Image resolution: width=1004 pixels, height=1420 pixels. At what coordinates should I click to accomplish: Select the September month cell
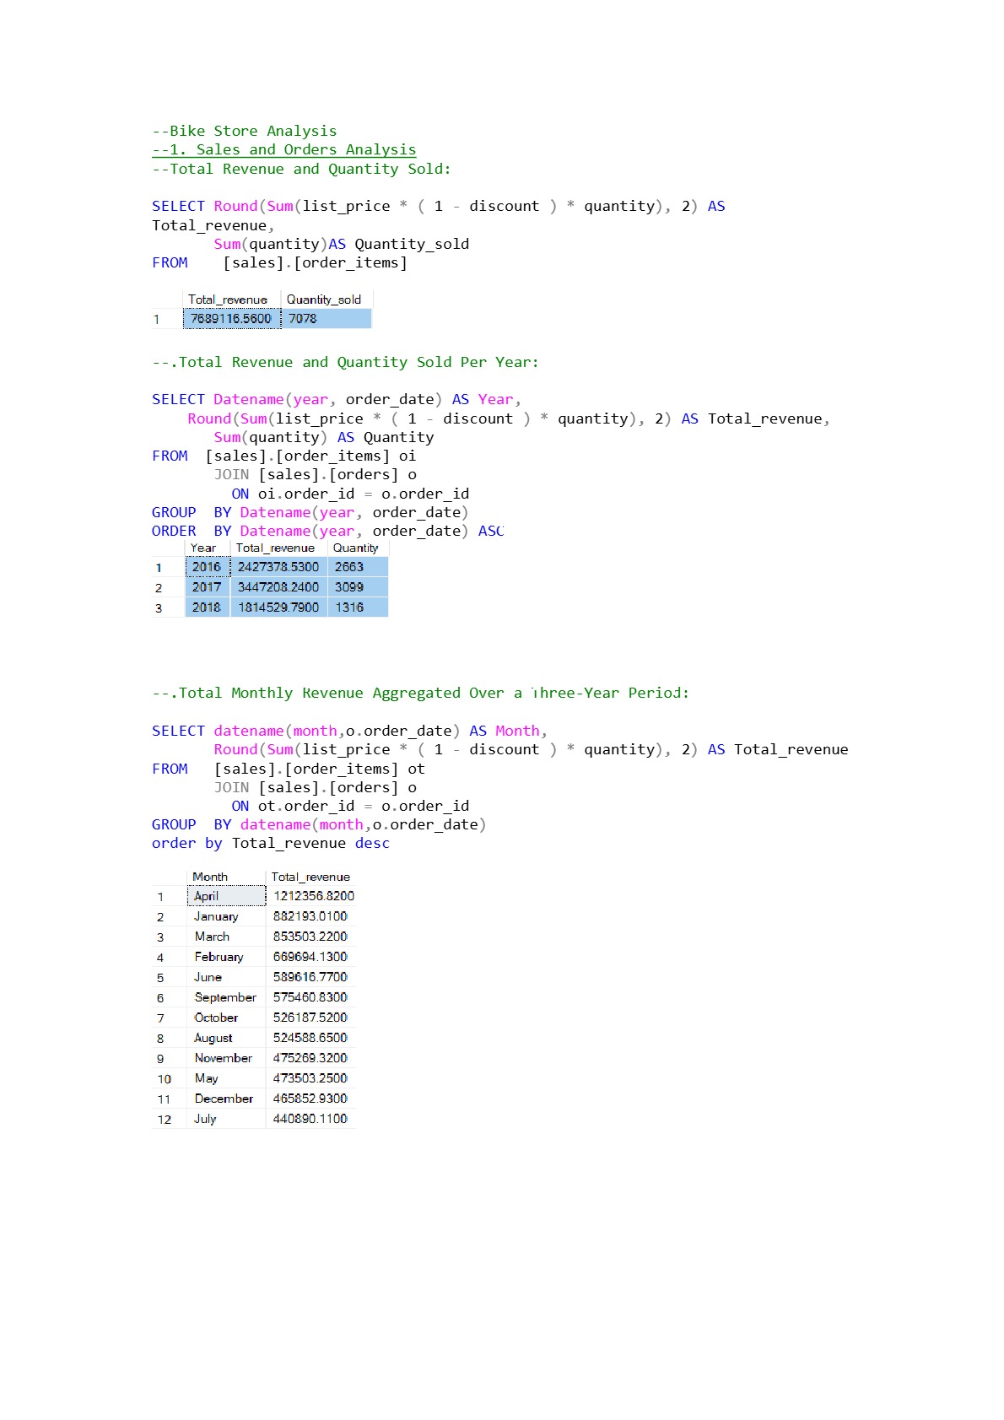pos(226,997)
